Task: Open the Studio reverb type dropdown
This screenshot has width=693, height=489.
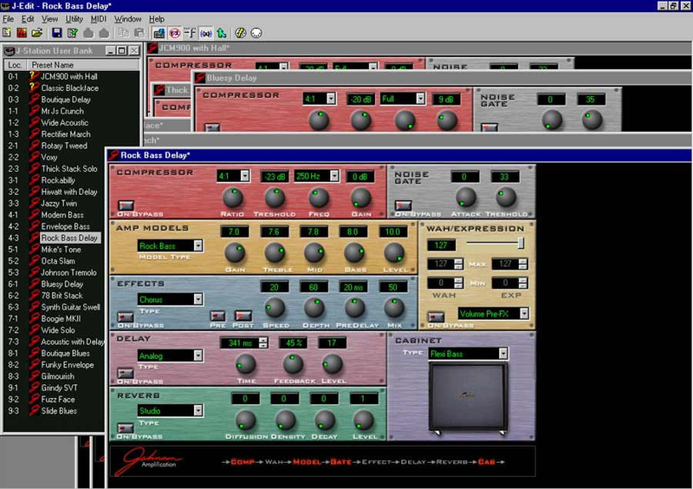Action: click(198, 411)
